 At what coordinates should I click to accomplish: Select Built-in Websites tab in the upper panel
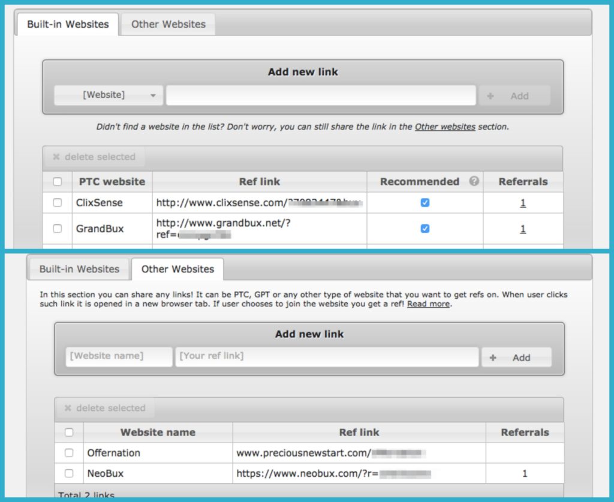[x=68, y=24]
